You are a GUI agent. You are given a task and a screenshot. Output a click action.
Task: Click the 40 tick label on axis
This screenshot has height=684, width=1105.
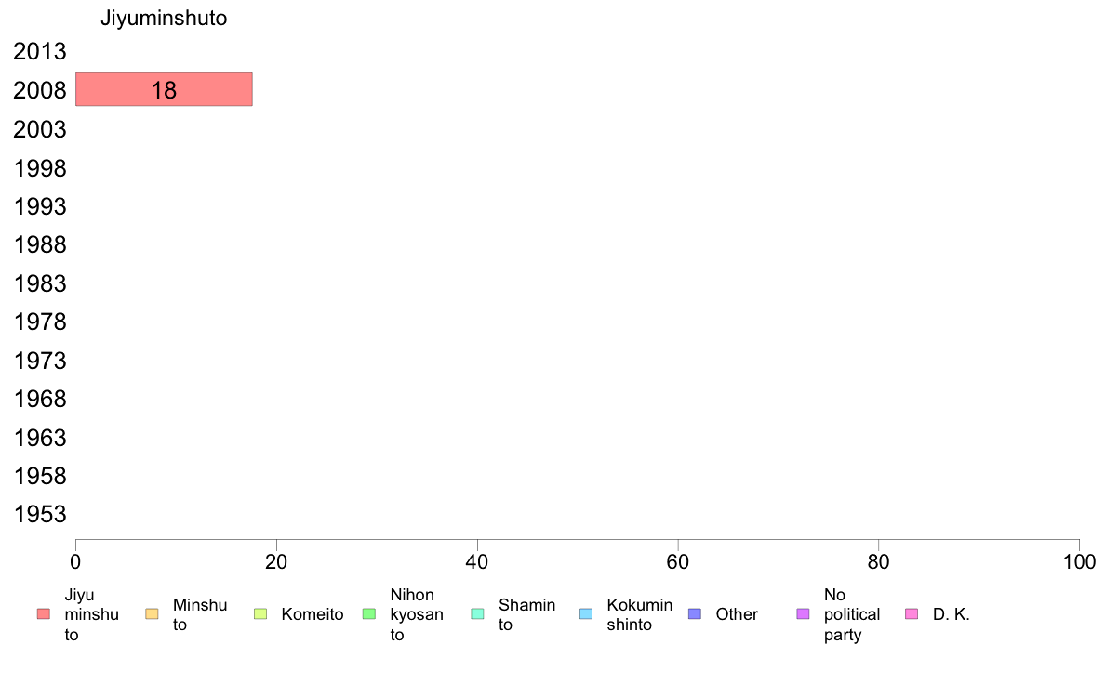click(x=477, y=561)
